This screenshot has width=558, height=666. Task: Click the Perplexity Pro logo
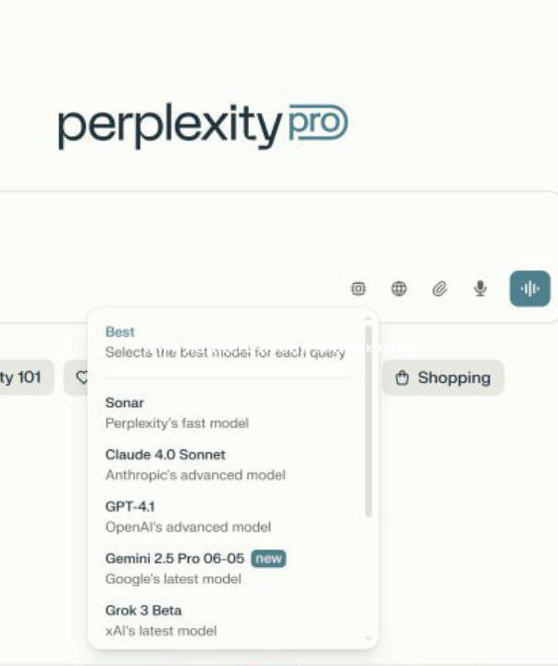(x=204, y=126)
